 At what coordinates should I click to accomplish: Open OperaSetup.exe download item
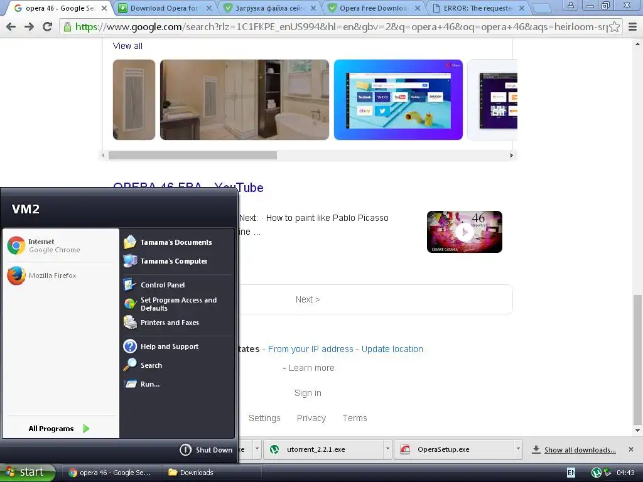pyautogui.click(x=453, y=449)
